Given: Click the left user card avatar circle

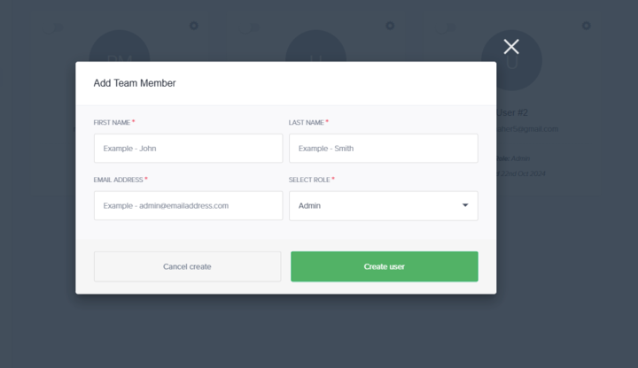Looking at the screenshot, I should (x=120, y=46).
